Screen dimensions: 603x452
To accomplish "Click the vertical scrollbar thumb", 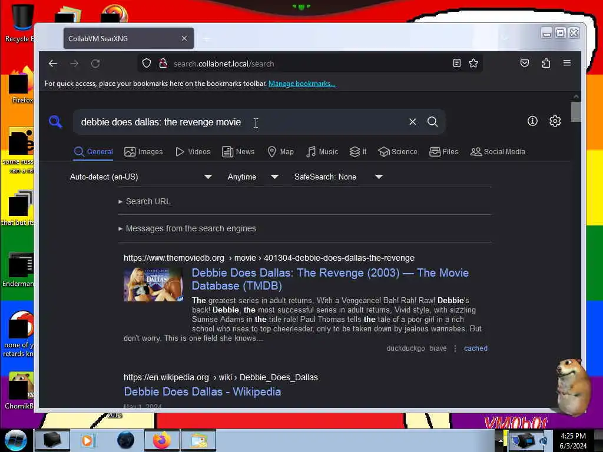I will coord(576,111).
